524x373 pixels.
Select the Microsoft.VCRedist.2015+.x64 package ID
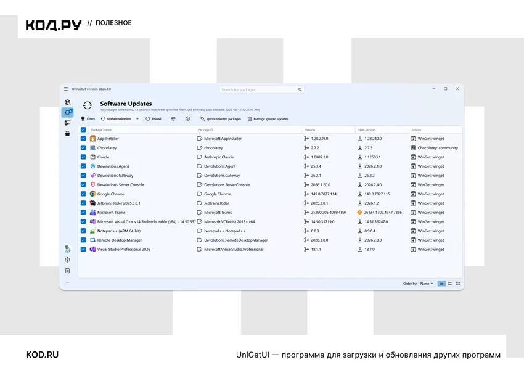pos(229,221)
